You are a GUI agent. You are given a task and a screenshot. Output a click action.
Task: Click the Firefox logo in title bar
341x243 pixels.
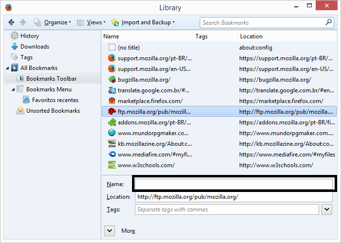click(x=9, y=7)
